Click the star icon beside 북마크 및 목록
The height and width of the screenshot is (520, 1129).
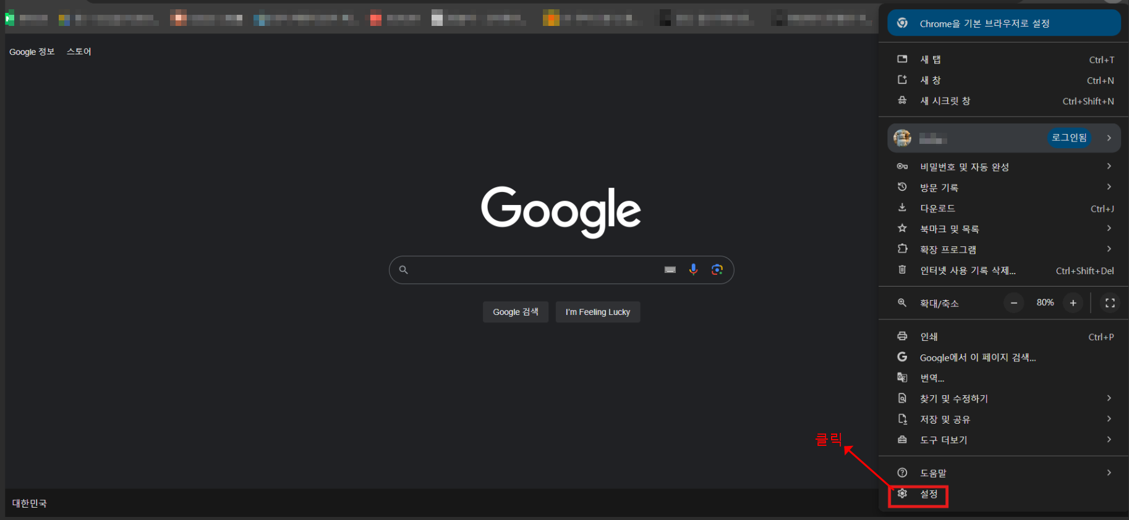click(902, 228)
